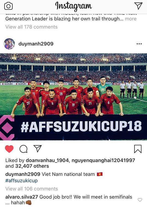Open the #affsuzukicup hashtag
The width and height of the screenshot is (147, 209).
tap(22, 181)
